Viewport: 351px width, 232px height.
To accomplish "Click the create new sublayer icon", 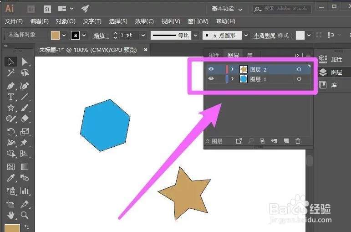I will tap(274, 141).
